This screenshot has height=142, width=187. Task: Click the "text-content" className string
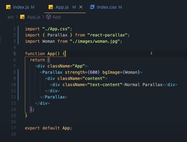tap(105, 85)
